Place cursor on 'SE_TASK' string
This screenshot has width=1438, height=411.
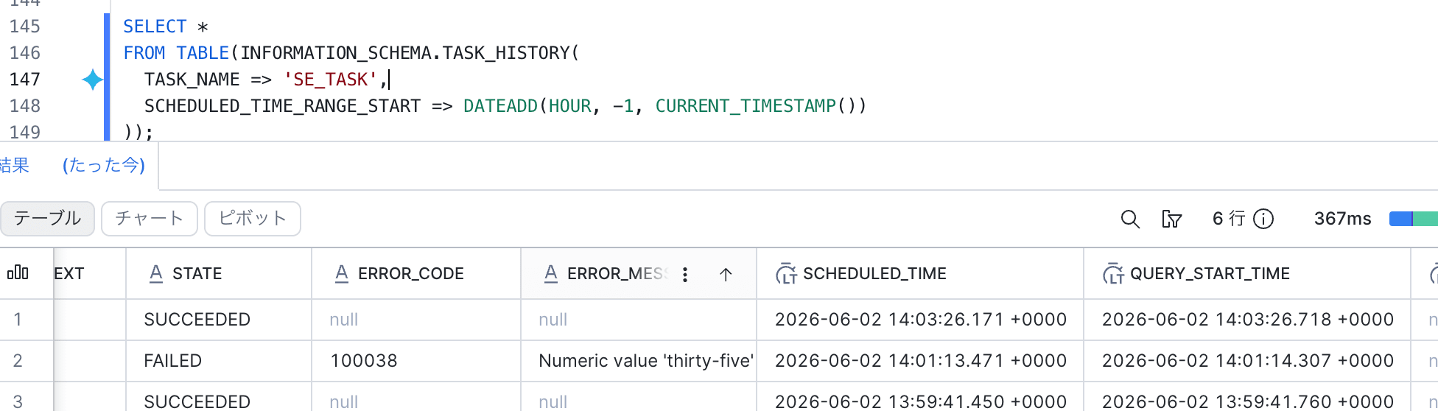click(331, 80)
